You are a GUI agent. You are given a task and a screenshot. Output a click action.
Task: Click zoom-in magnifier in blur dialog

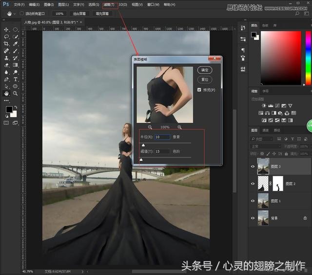pos(179,127)
